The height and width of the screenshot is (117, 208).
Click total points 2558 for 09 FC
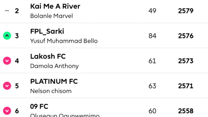tap(186, 111)
